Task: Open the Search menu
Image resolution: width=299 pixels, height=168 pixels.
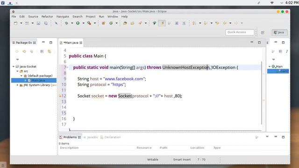Action: click(78, 17)
